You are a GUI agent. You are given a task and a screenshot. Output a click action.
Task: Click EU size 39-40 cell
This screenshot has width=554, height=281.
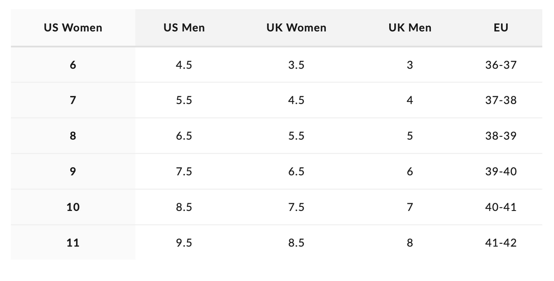(501, 171)
